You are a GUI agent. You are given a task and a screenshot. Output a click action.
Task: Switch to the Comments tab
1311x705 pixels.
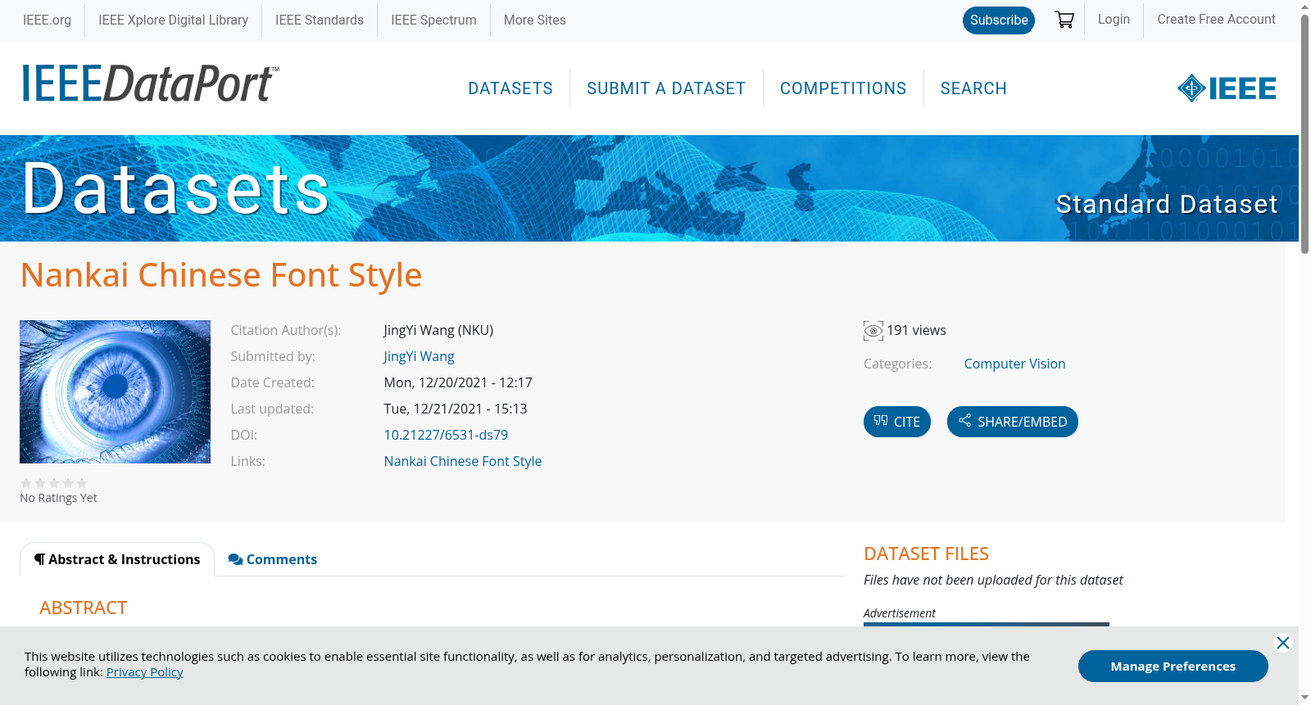tap(272, 559)
